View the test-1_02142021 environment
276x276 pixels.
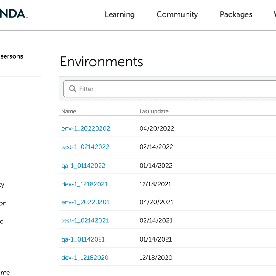pos(85,220)
